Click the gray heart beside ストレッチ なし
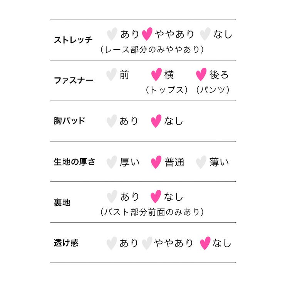The width and height of the screenshot is (285, 285). (205, 34)
